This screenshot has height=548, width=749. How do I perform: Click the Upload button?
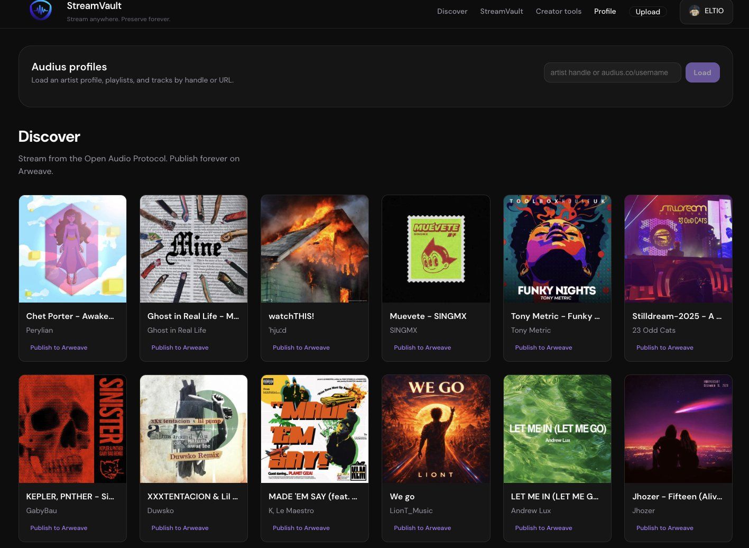(648, 12)
